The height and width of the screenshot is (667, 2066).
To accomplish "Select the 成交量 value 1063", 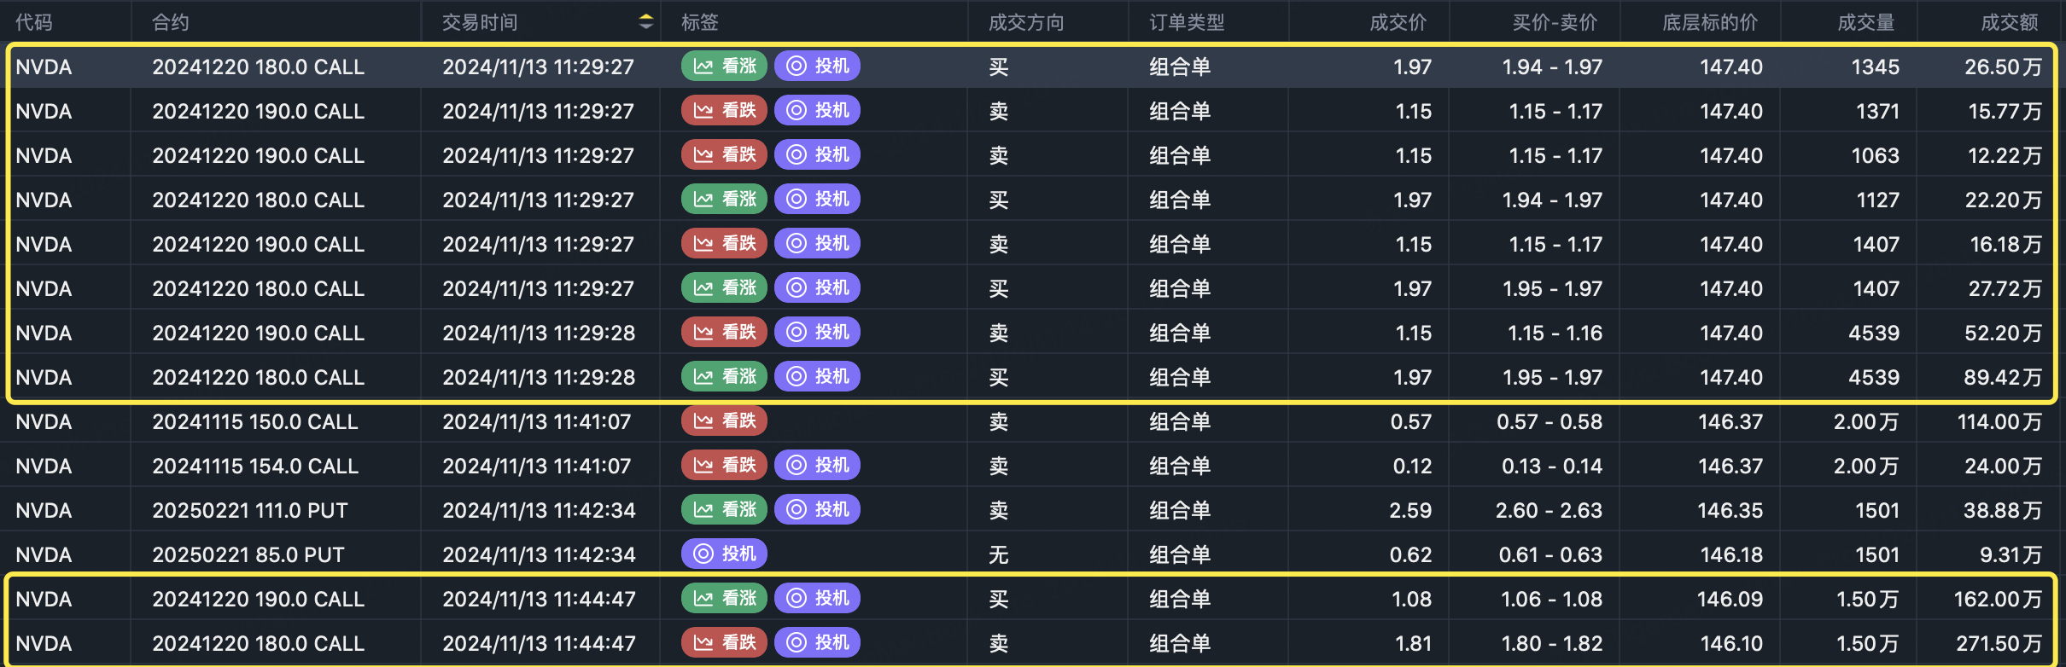I will pyautogui.click(x=1875, y=155).
